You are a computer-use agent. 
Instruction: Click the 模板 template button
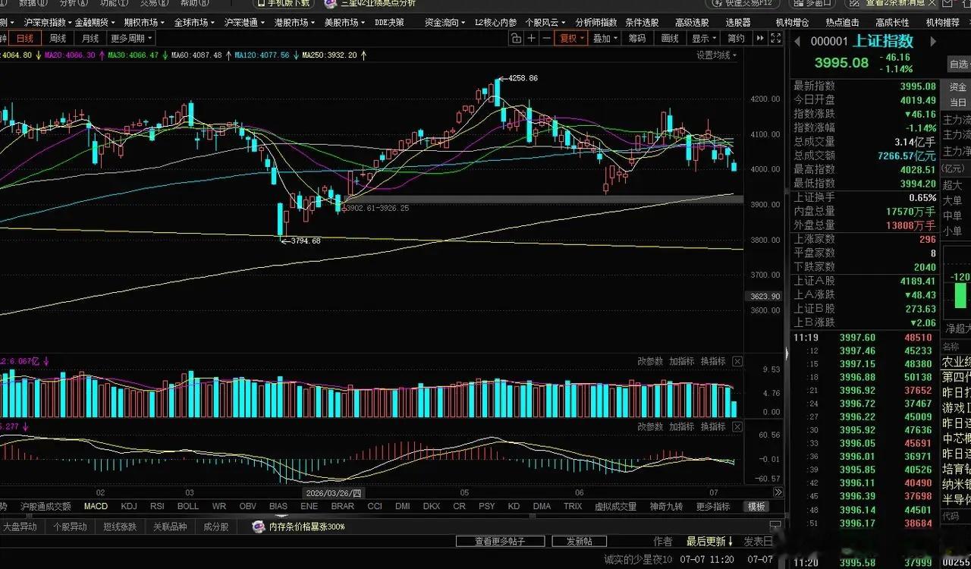[x=756, y=507]
